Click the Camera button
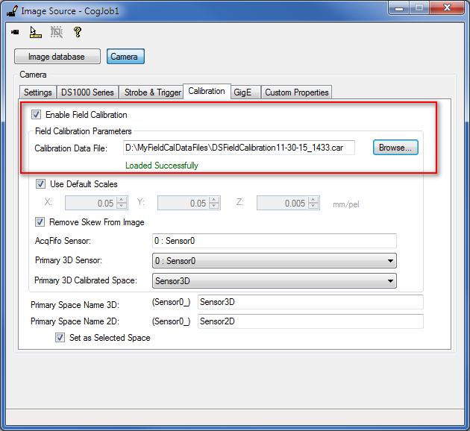Viewport: 470px width, 431px height. [x=125, y=57]
